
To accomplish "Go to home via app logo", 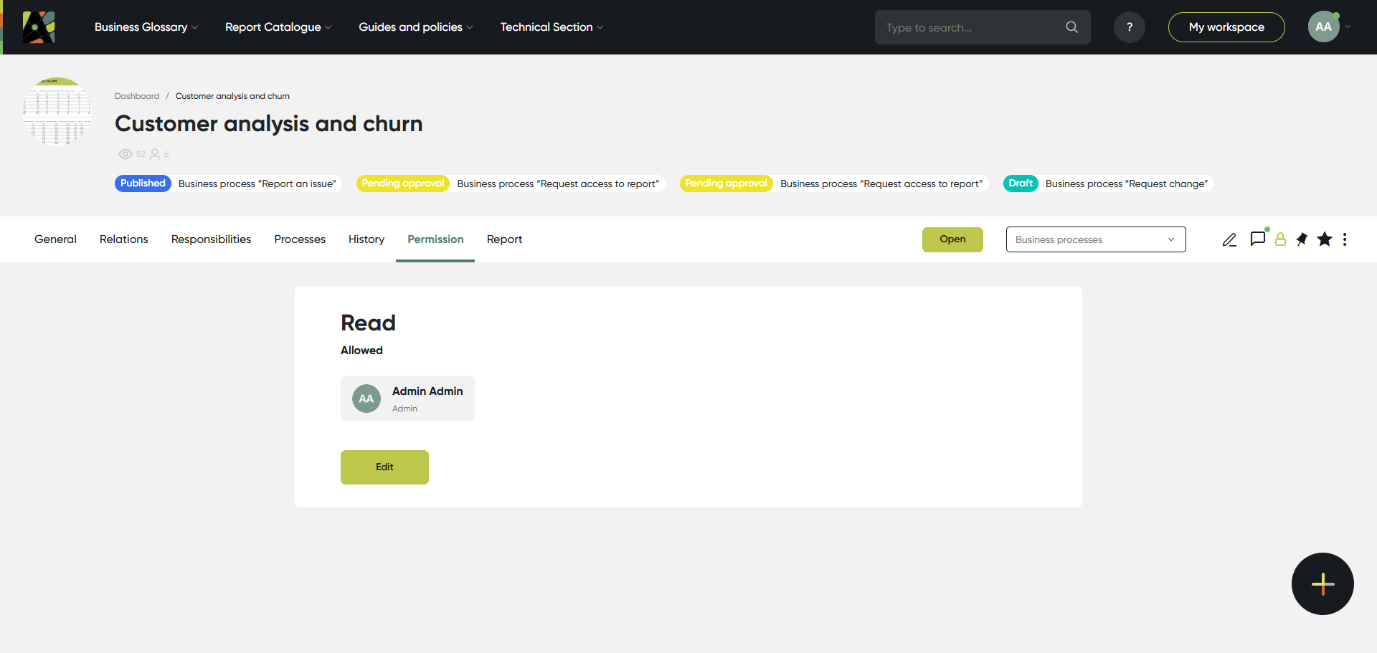I will click(39, 27).
